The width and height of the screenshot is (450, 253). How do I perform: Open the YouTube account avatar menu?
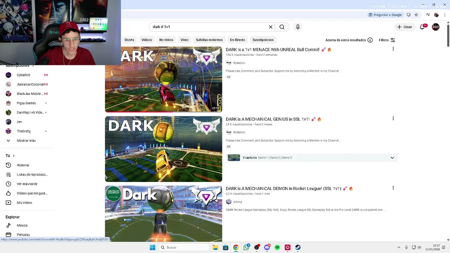(x=436, y=27)
